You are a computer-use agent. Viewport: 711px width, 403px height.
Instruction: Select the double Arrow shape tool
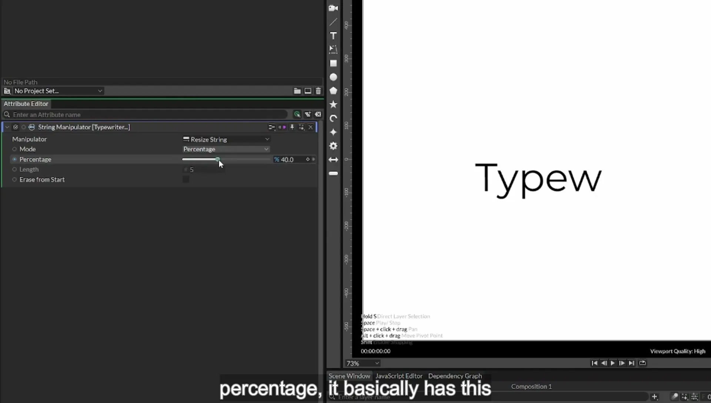click(333, 160)
